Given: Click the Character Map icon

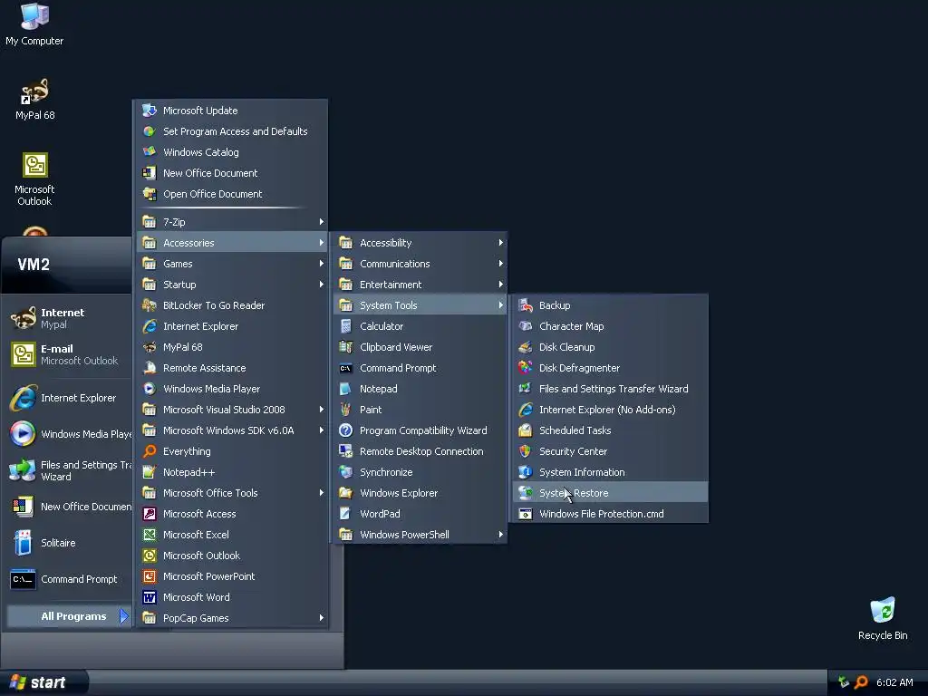Looking at the screenshot, I should pyautogui.click(x=525, y=326).
